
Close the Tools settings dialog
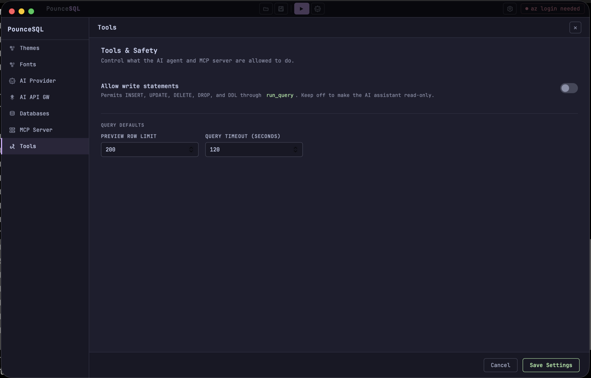point(575,28)
